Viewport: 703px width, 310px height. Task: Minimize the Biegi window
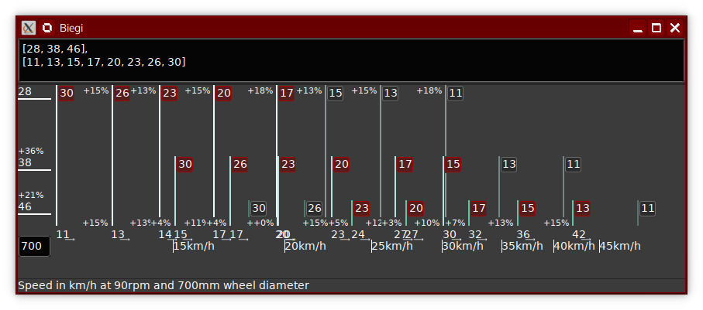[638, 28]
